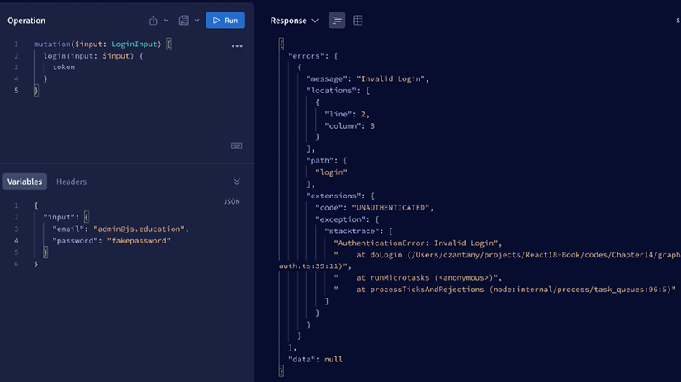The width and height of the screenshot is (681, 382).
Task: Click the share operation icon
Action: coord(154,21)
